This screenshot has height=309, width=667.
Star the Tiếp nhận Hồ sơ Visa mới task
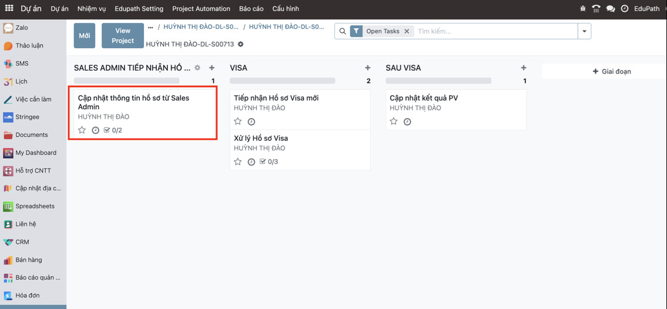238,122
